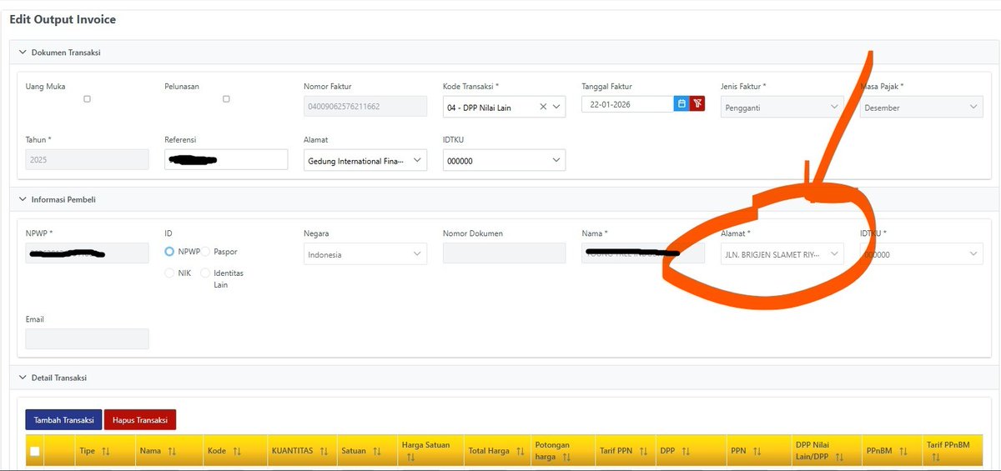Open the buyer Alamat dropdown showing JLN. BRIGJEN SLAMET
This screenshot has width=1001, height=471.
pyautogui.click(x=782, y=254)
